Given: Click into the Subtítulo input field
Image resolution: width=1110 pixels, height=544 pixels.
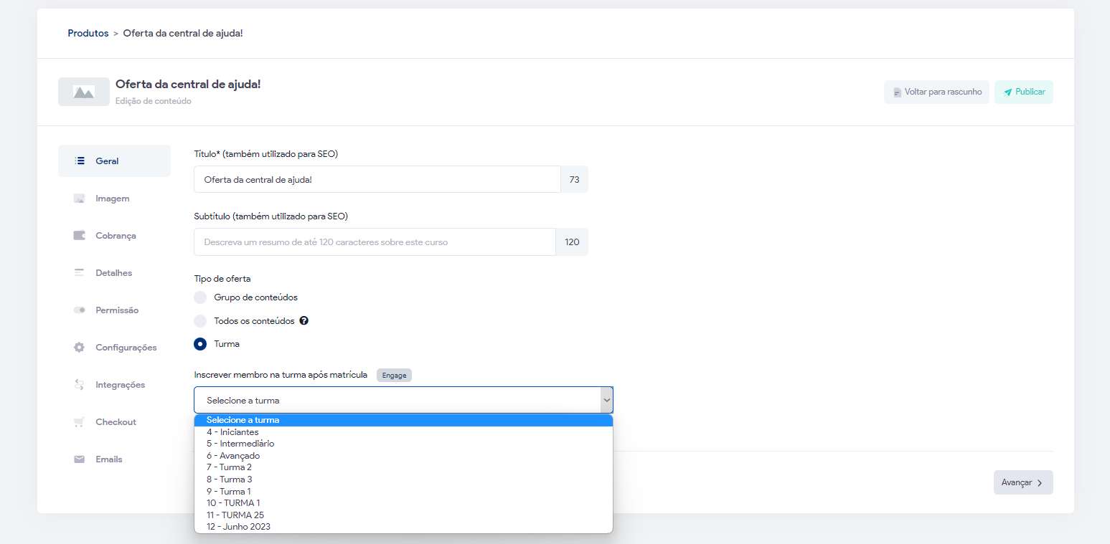Looking at the screenshot, I should tap(375, 242).
